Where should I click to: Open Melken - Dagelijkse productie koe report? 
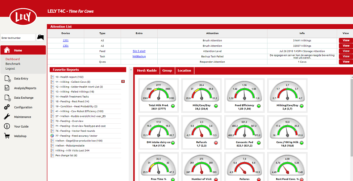pyautogui.click(x=79, y=141)
